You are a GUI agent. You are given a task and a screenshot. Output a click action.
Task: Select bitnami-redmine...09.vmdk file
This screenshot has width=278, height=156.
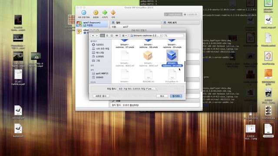point(172,44)
